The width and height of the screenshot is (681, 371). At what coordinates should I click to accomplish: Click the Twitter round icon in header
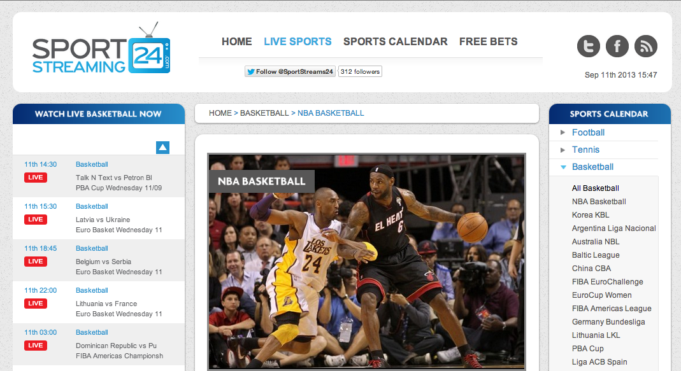tap(589, 46)
